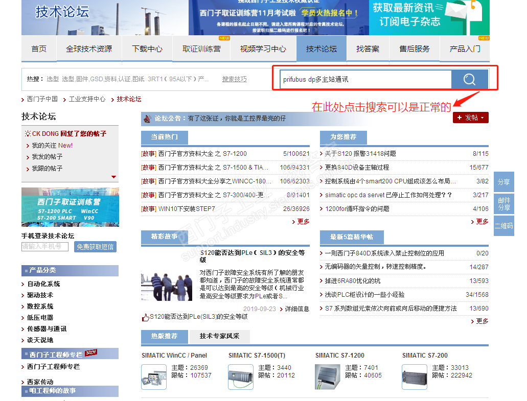Open SIMATIC S7-1500(T) board thumbnail

(x=241, y=377)
